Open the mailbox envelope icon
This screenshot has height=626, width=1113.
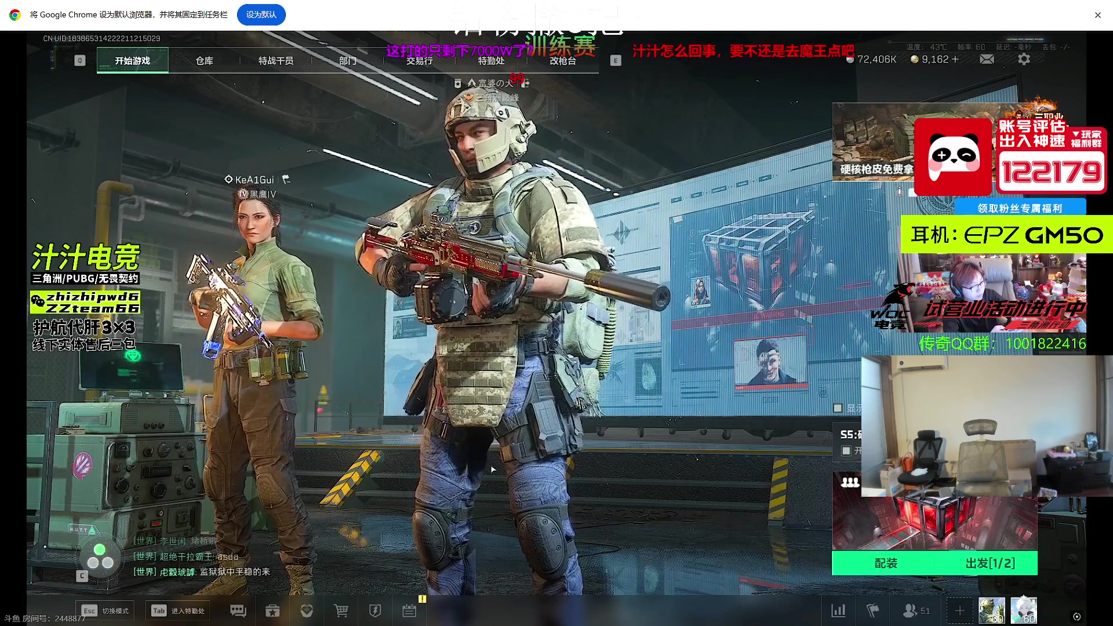point(987,59)
